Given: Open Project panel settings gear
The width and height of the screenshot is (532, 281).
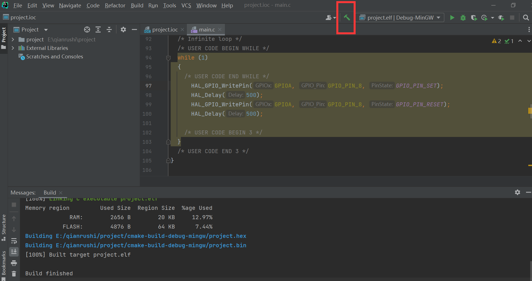Looking at the screenshot, I should point(123,29).
